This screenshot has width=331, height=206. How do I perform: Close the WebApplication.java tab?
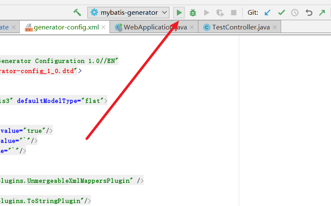(x=192, y=28)
